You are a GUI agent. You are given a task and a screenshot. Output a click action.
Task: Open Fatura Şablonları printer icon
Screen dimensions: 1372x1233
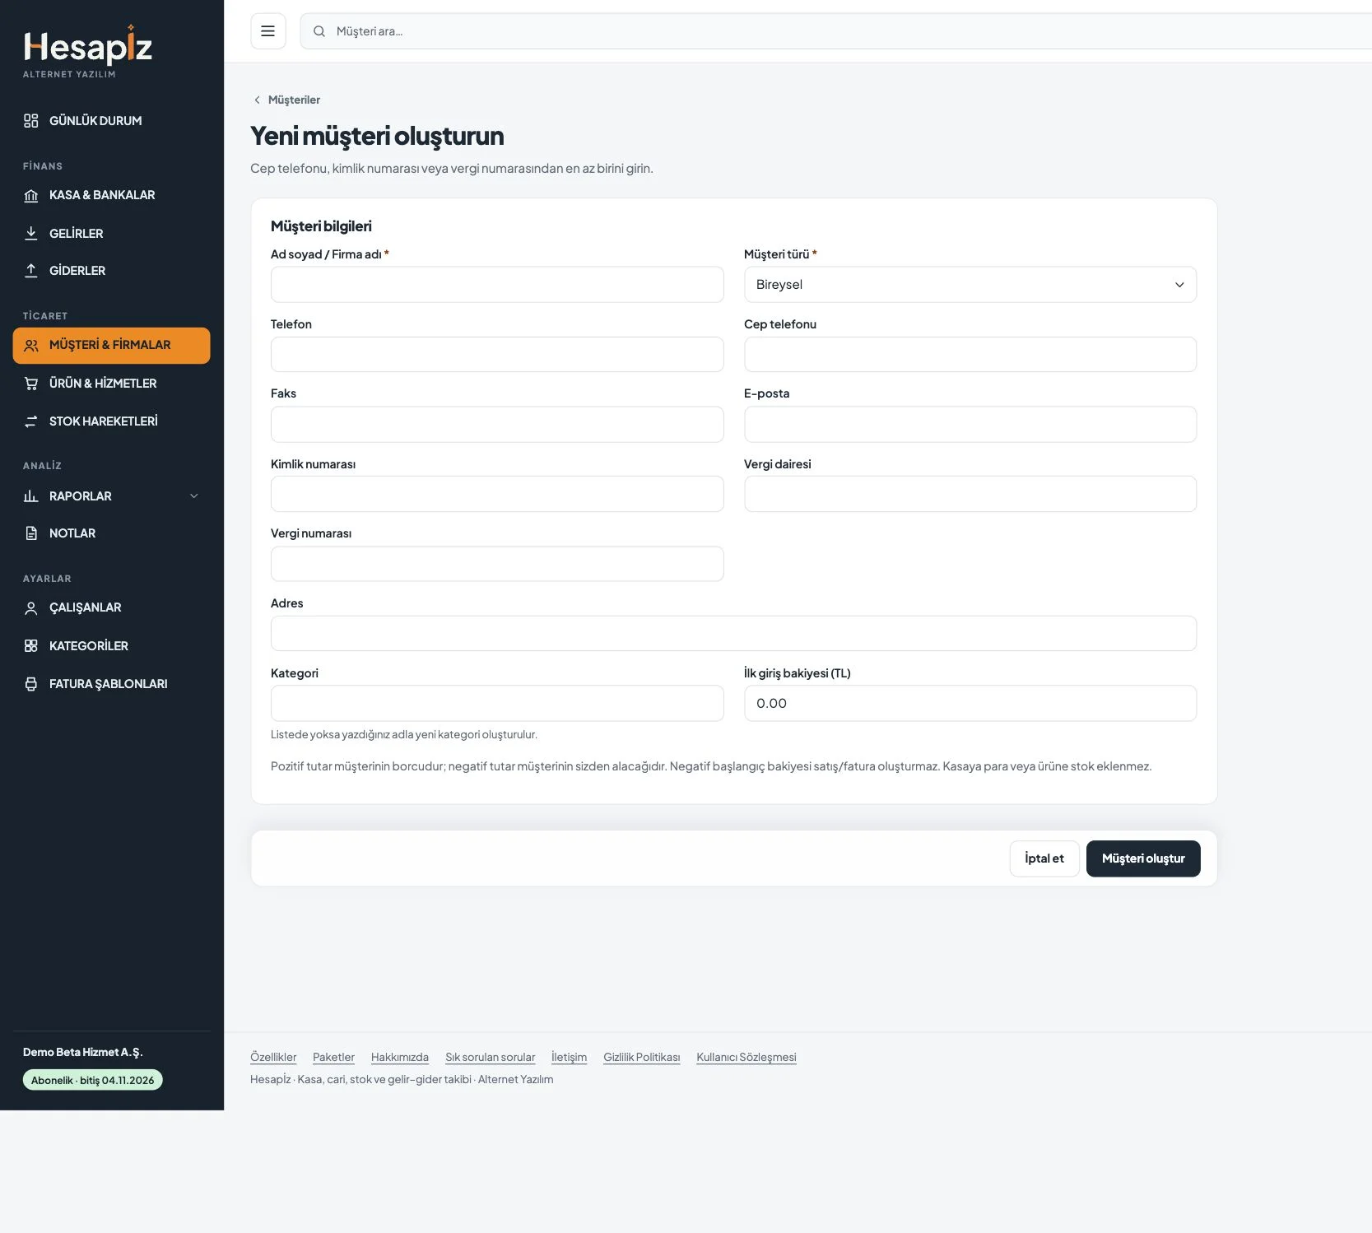coord(31,684)
